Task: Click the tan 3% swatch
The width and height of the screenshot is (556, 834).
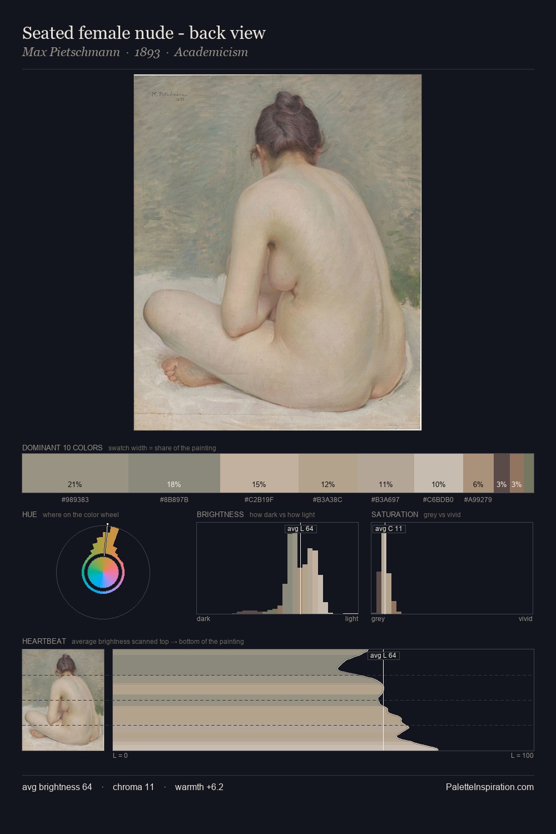Action: coord(517,473)
